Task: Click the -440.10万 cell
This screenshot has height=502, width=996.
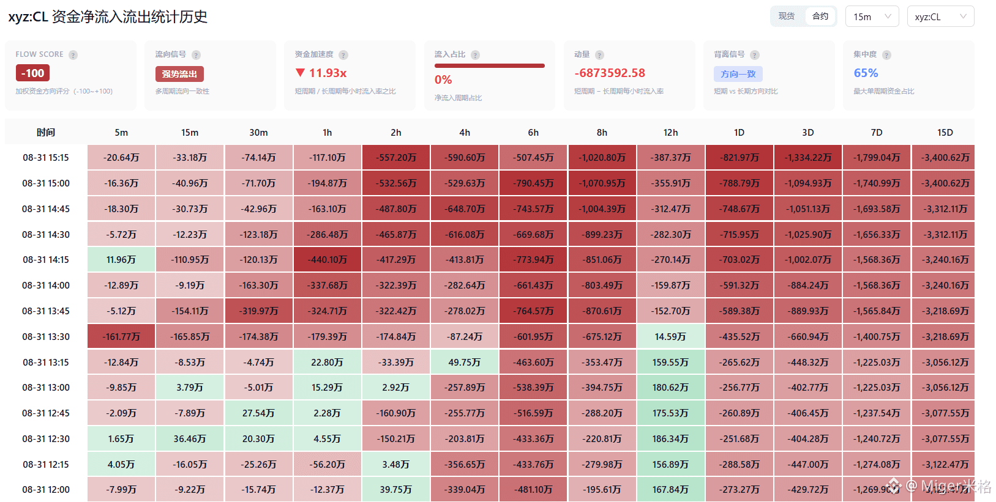Action: [328, 260]
